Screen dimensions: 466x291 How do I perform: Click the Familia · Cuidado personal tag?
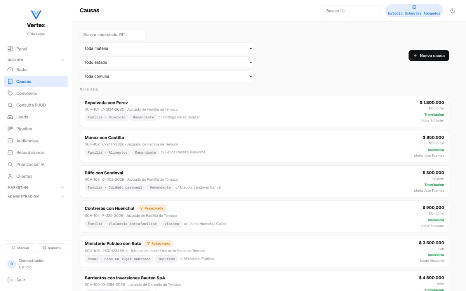point(115,187)
